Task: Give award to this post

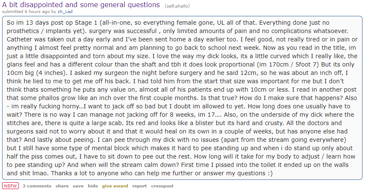Action: [115, 186]
